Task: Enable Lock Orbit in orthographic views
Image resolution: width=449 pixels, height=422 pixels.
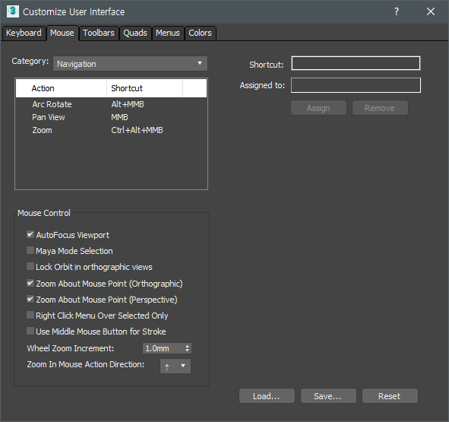Action: point(30,267)
